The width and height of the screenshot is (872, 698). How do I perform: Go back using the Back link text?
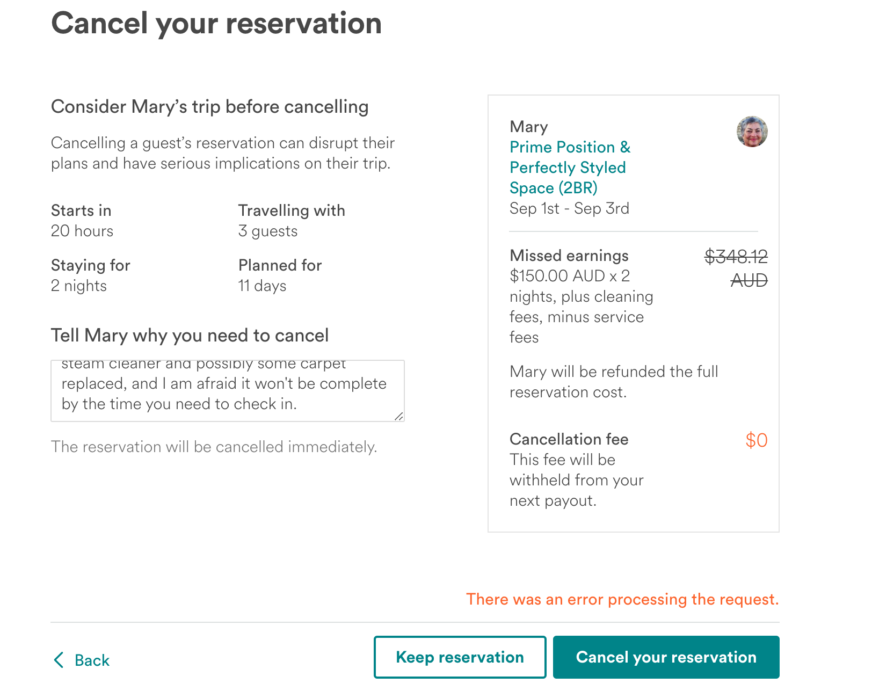tap(92, 660)
